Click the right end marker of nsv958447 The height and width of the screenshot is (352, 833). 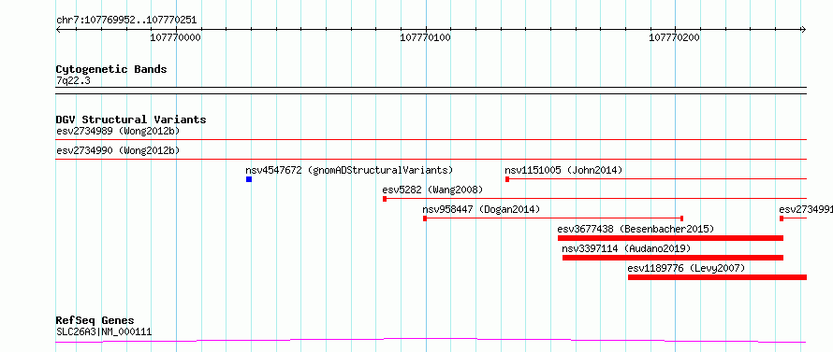tap(681, 218)
